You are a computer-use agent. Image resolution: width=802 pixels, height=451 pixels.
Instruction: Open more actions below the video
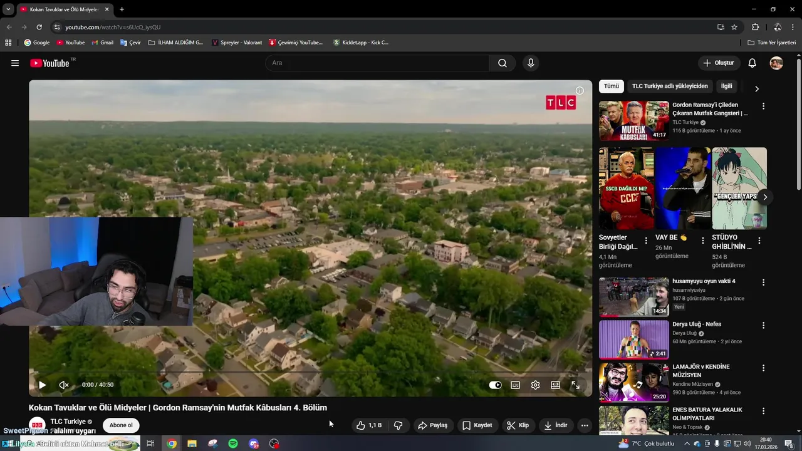point(585,425)
